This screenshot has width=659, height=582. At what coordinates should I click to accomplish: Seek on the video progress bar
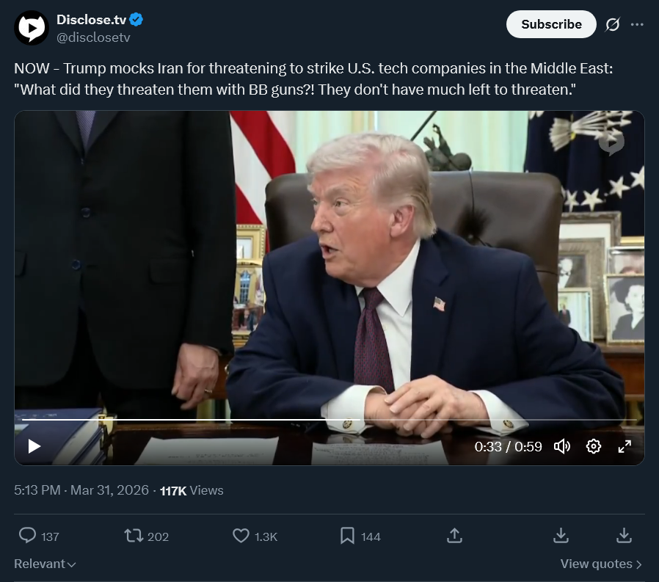click(329, 419)
